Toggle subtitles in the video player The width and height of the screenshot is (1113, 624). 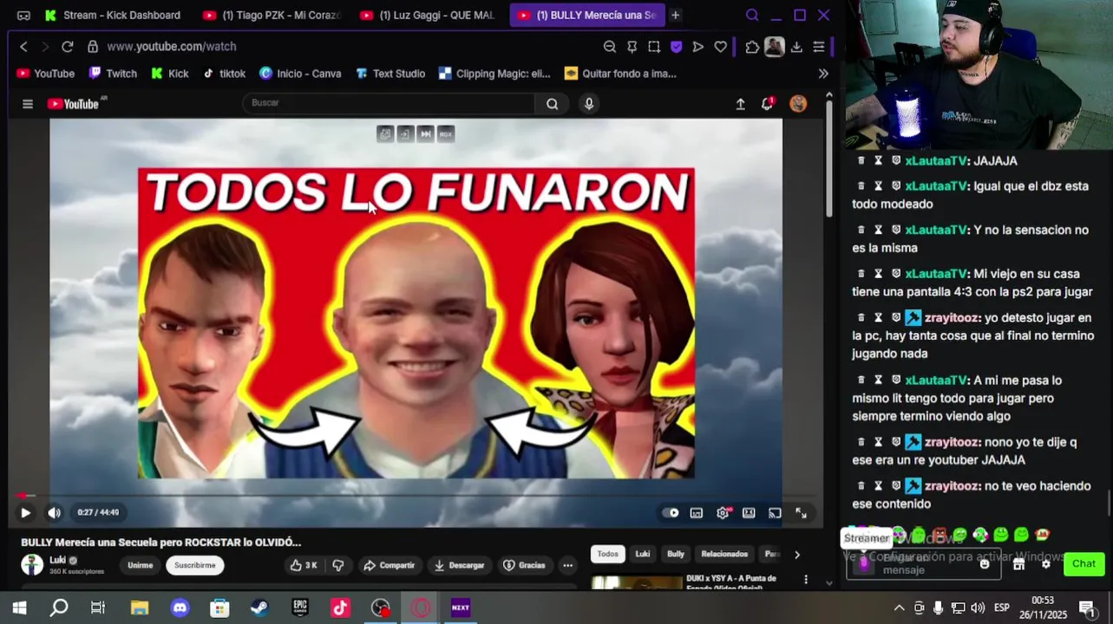coord(697,513)
